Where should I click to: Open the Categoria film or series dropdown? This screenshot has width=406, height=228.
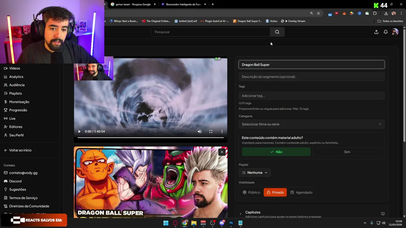tap(311, 124)
